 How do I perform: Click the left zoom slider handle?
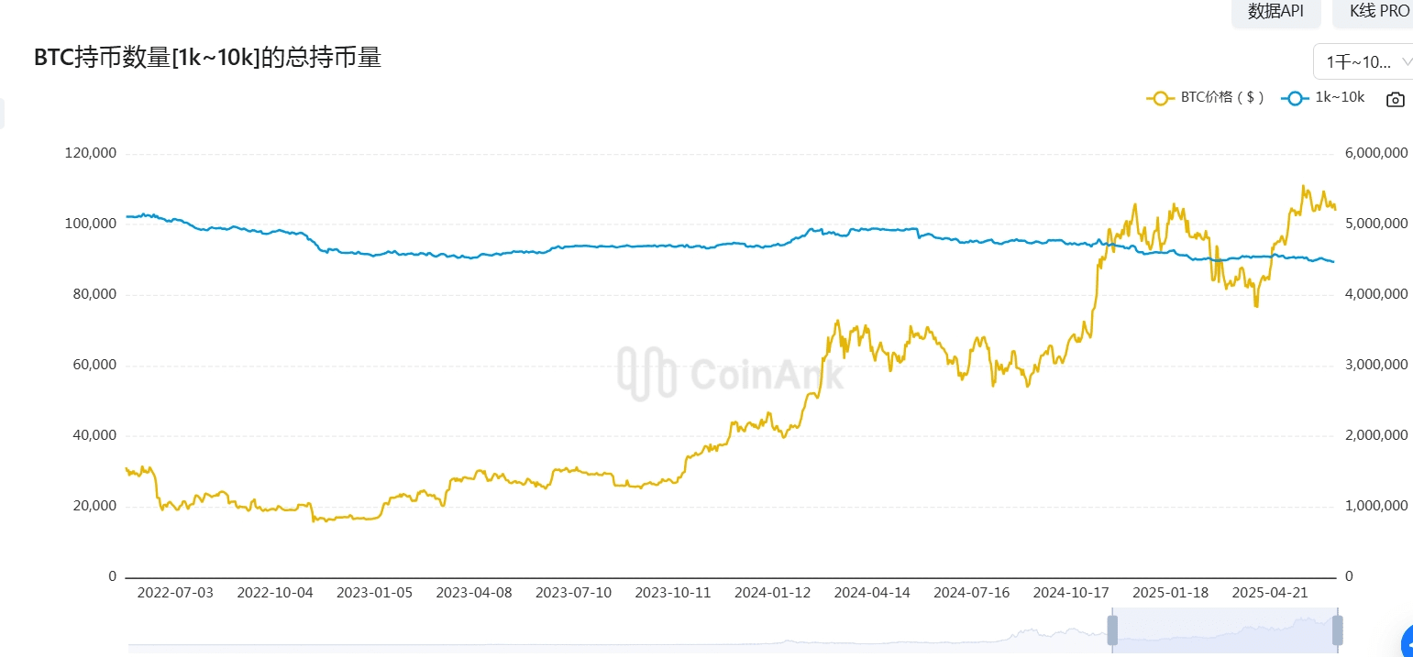point(1112,630)
